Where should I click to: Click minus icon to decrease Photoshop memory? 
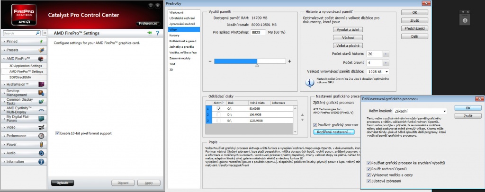(x=210, y=61)
